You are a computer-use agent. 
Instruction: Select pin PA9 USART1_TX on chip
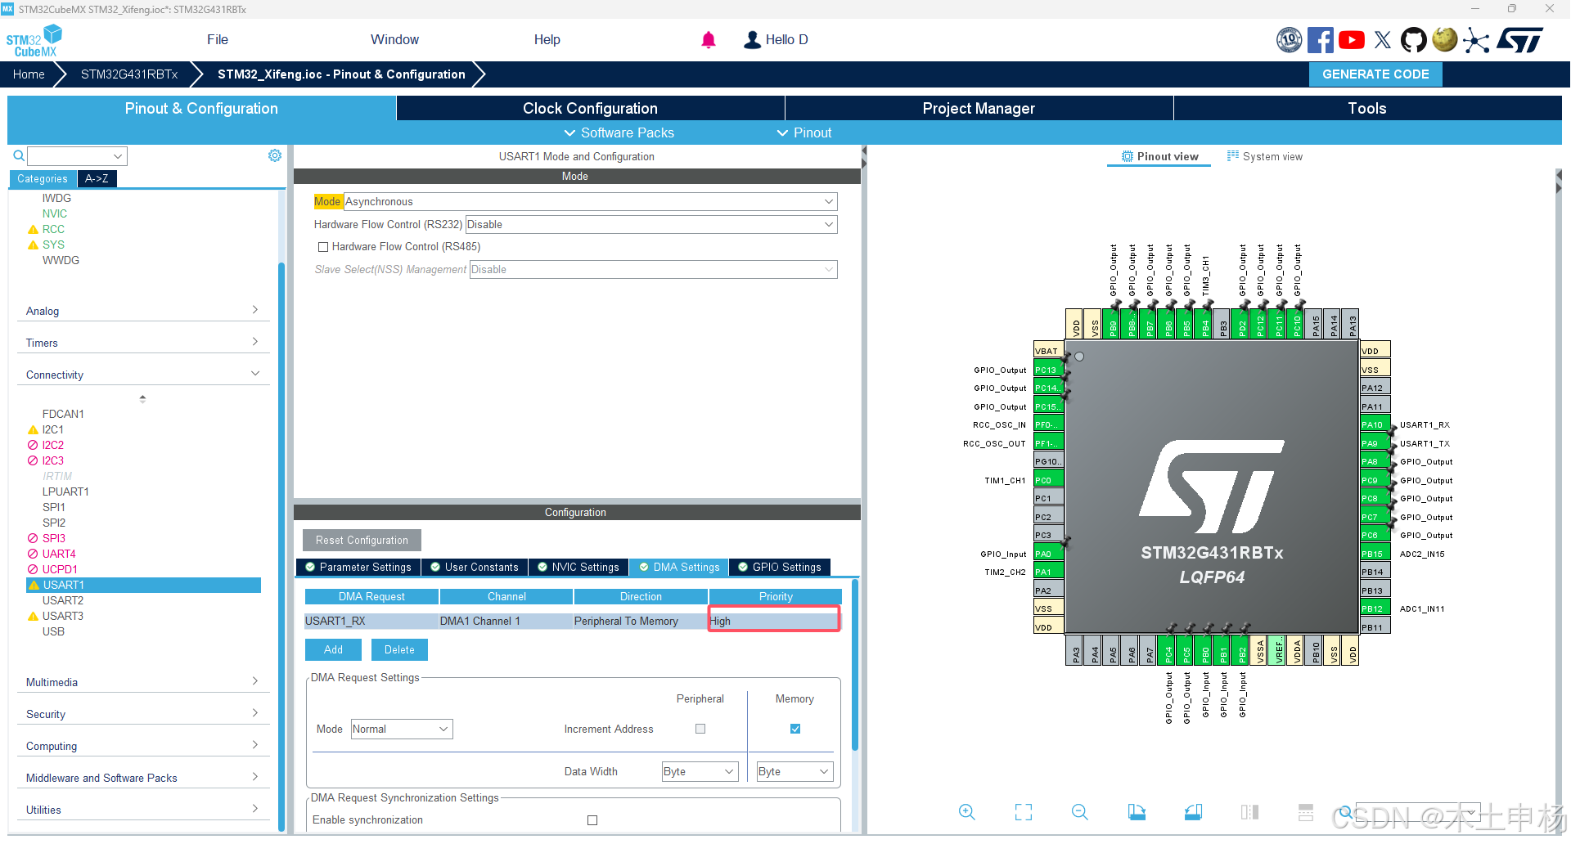point(1375,443)
